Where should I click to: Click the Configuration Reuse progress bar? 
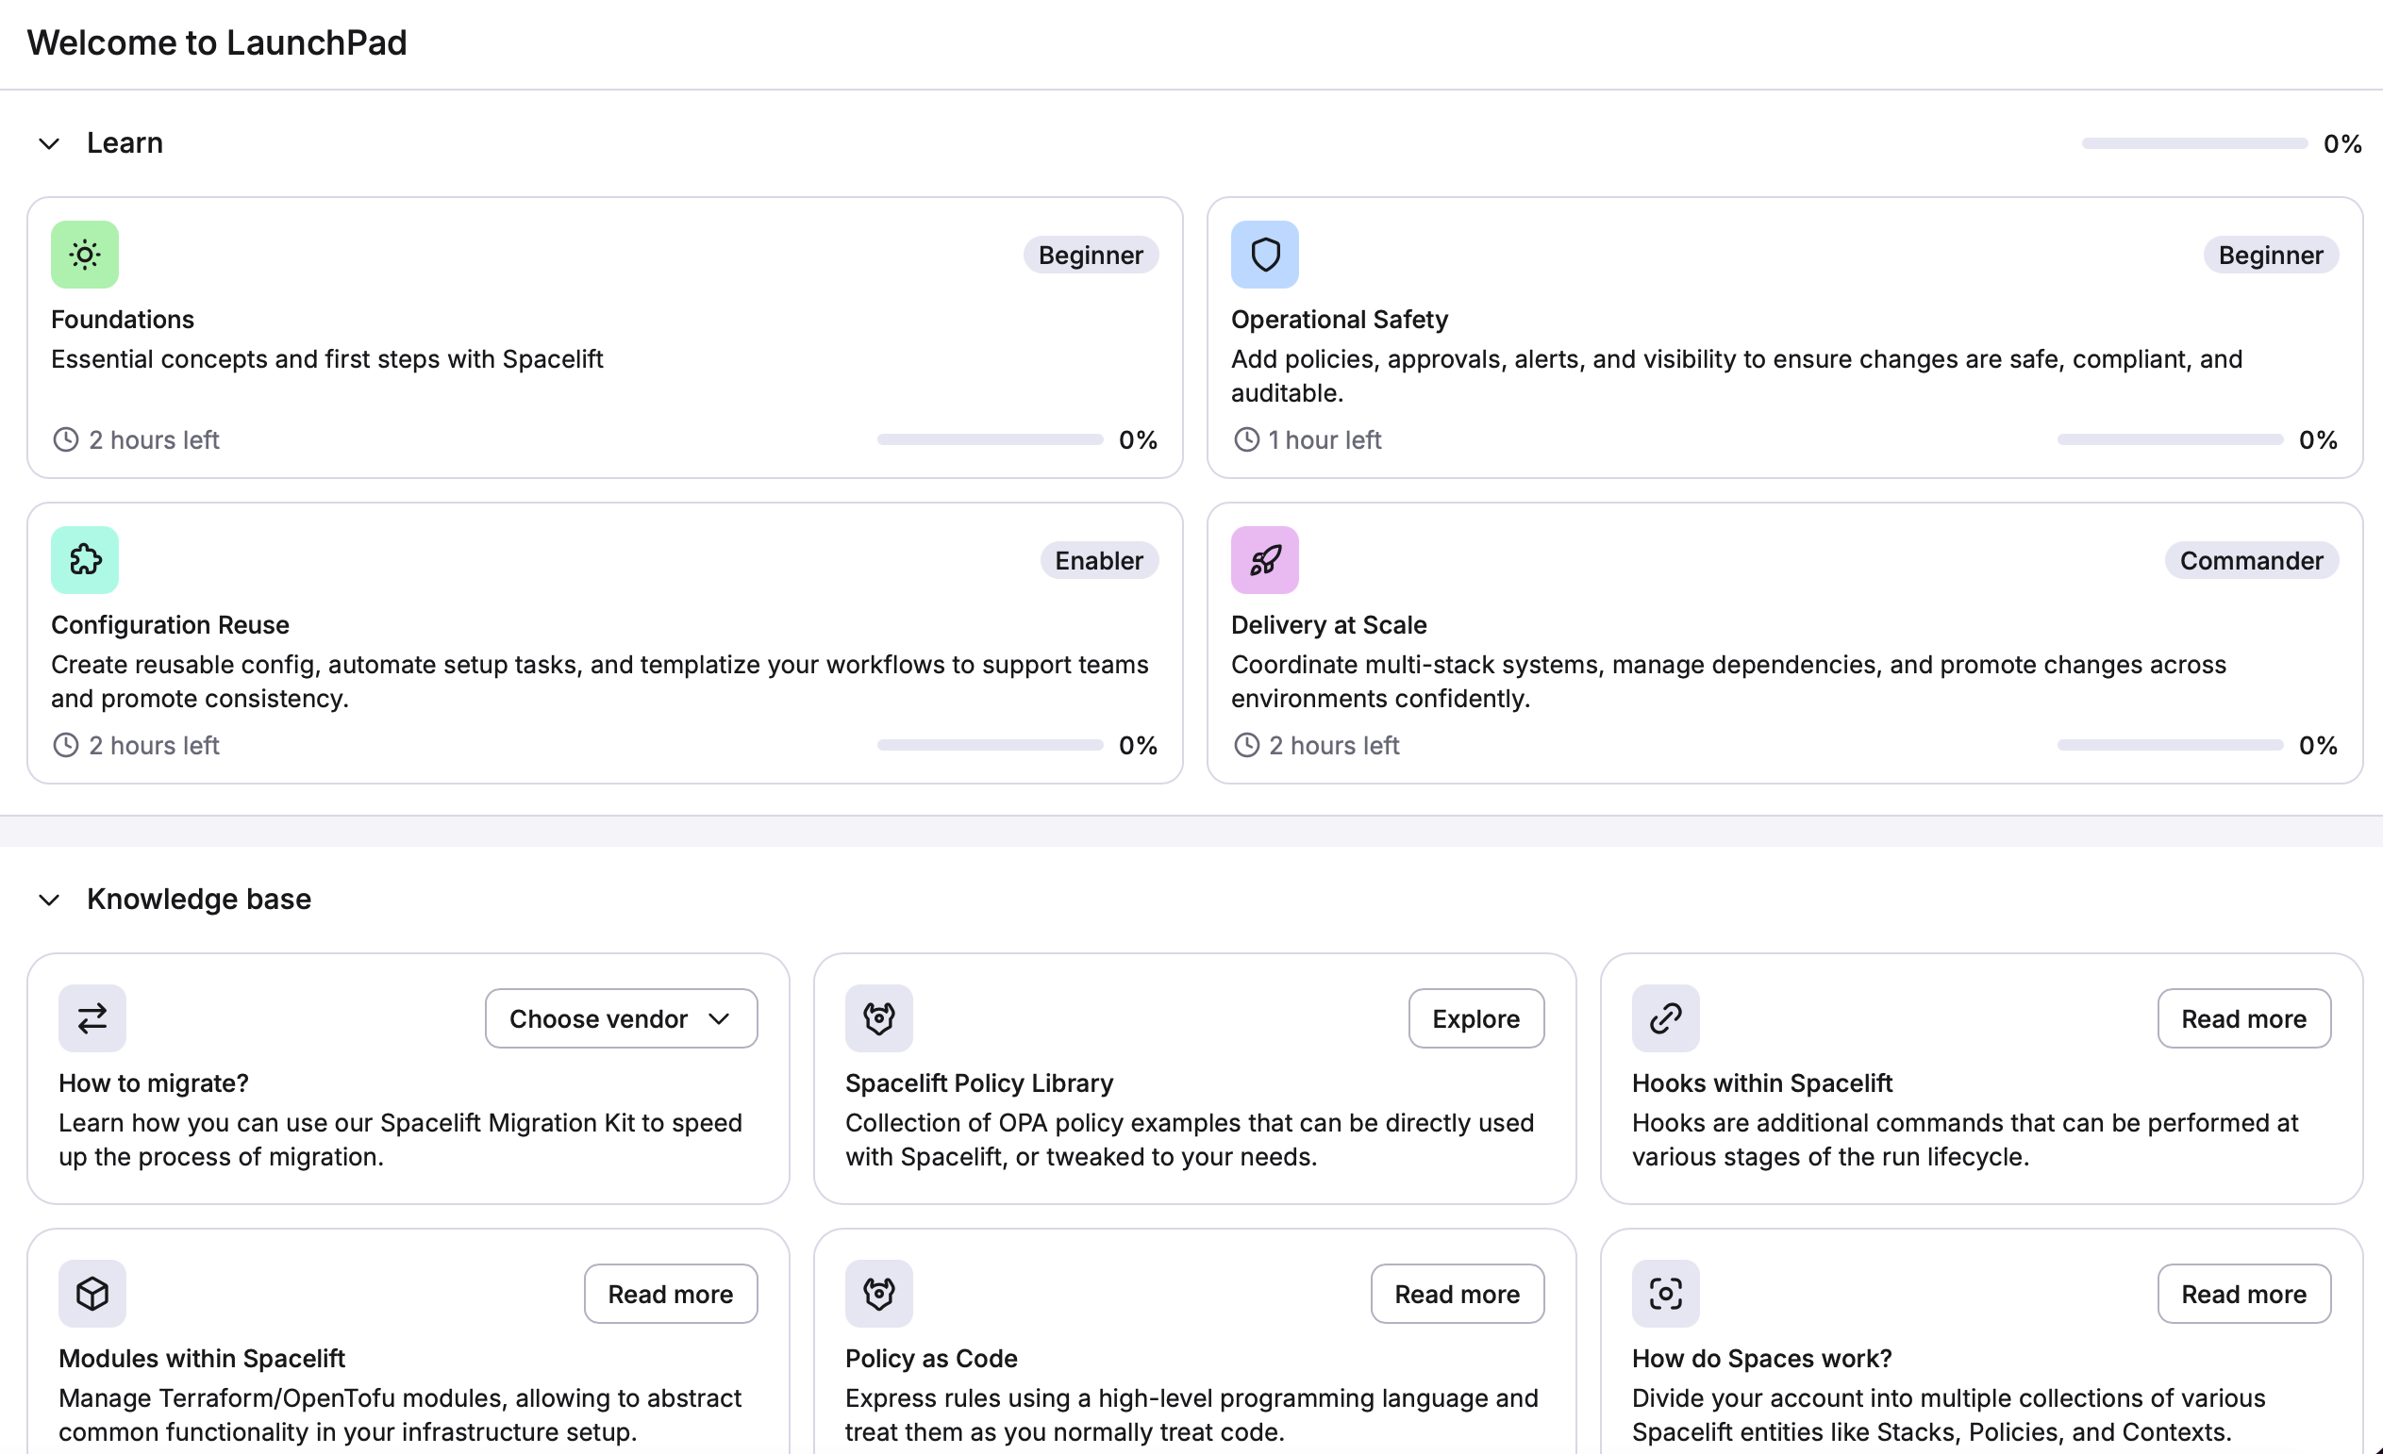click(991, 745)
